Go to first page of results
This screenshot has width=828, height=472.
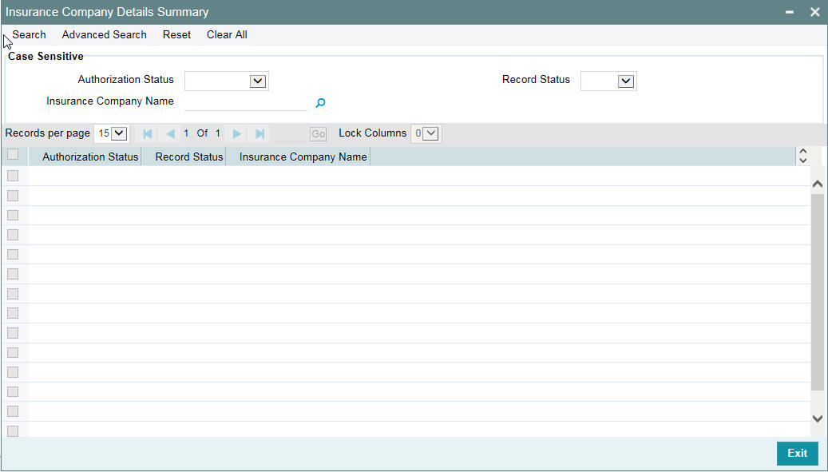click(148, 133)
